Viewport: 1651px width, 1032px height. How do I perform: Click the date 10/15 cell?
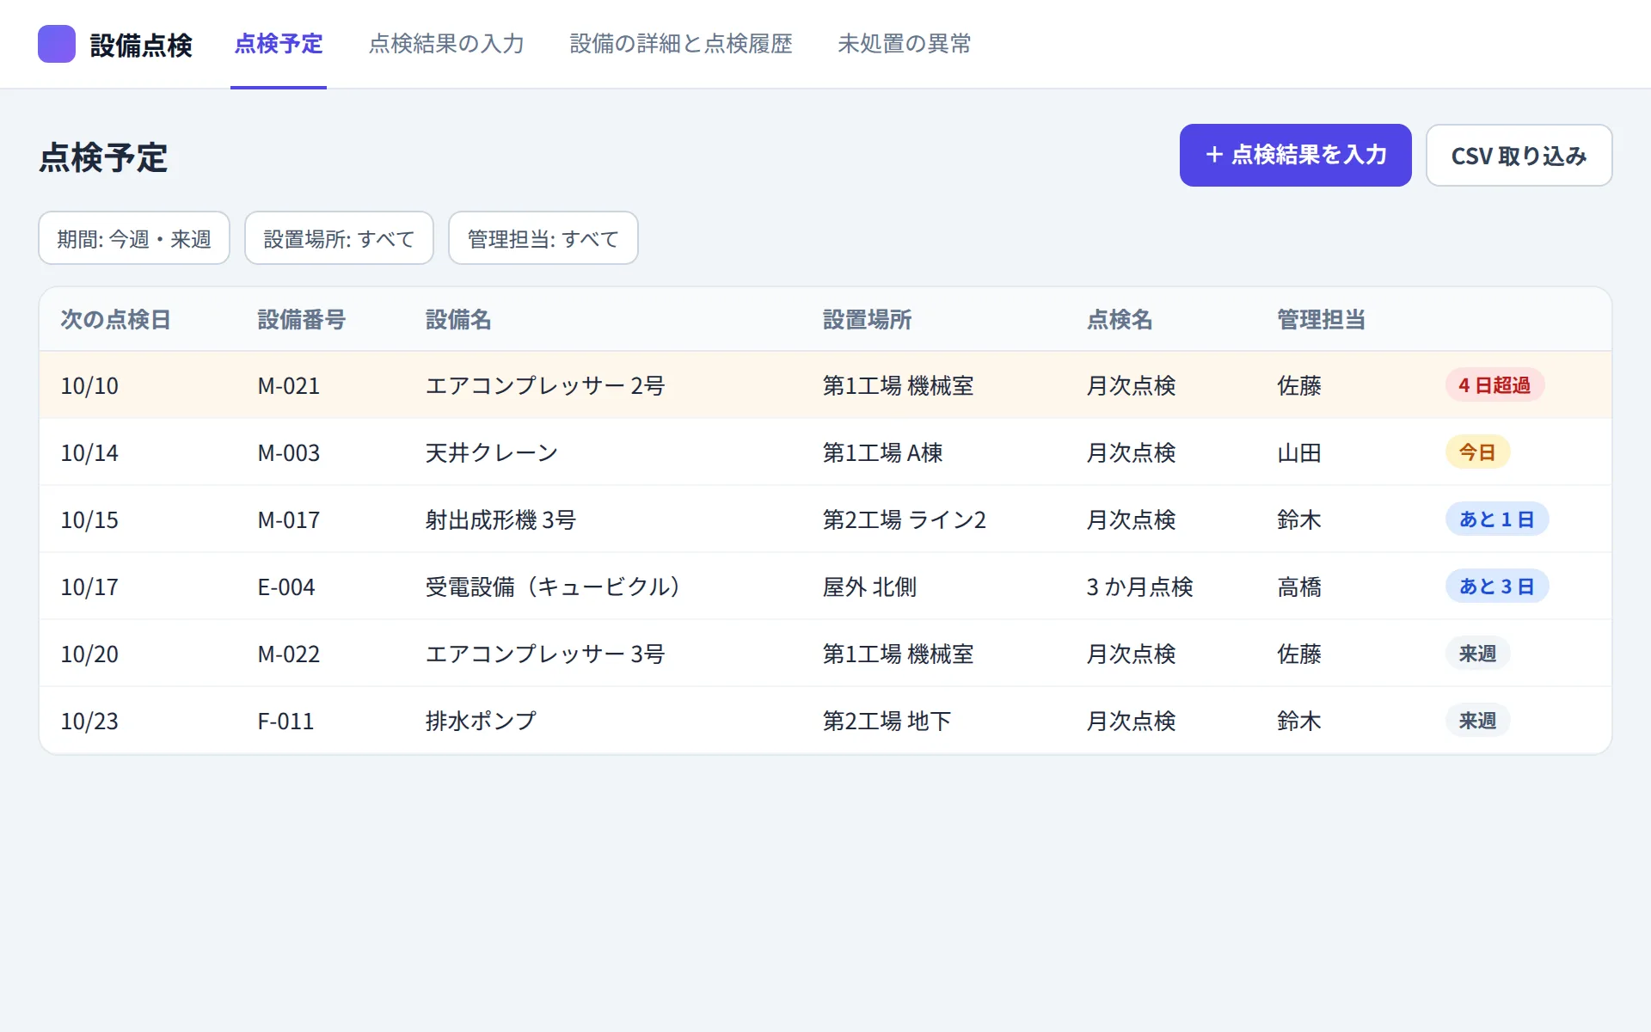(89, 519)
